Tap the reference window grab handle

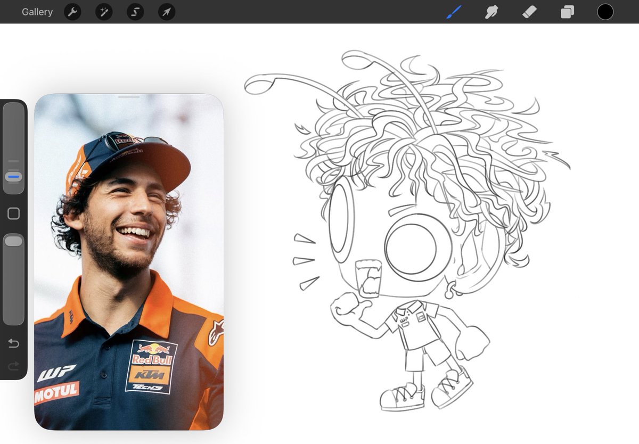(x=129, y=97)
